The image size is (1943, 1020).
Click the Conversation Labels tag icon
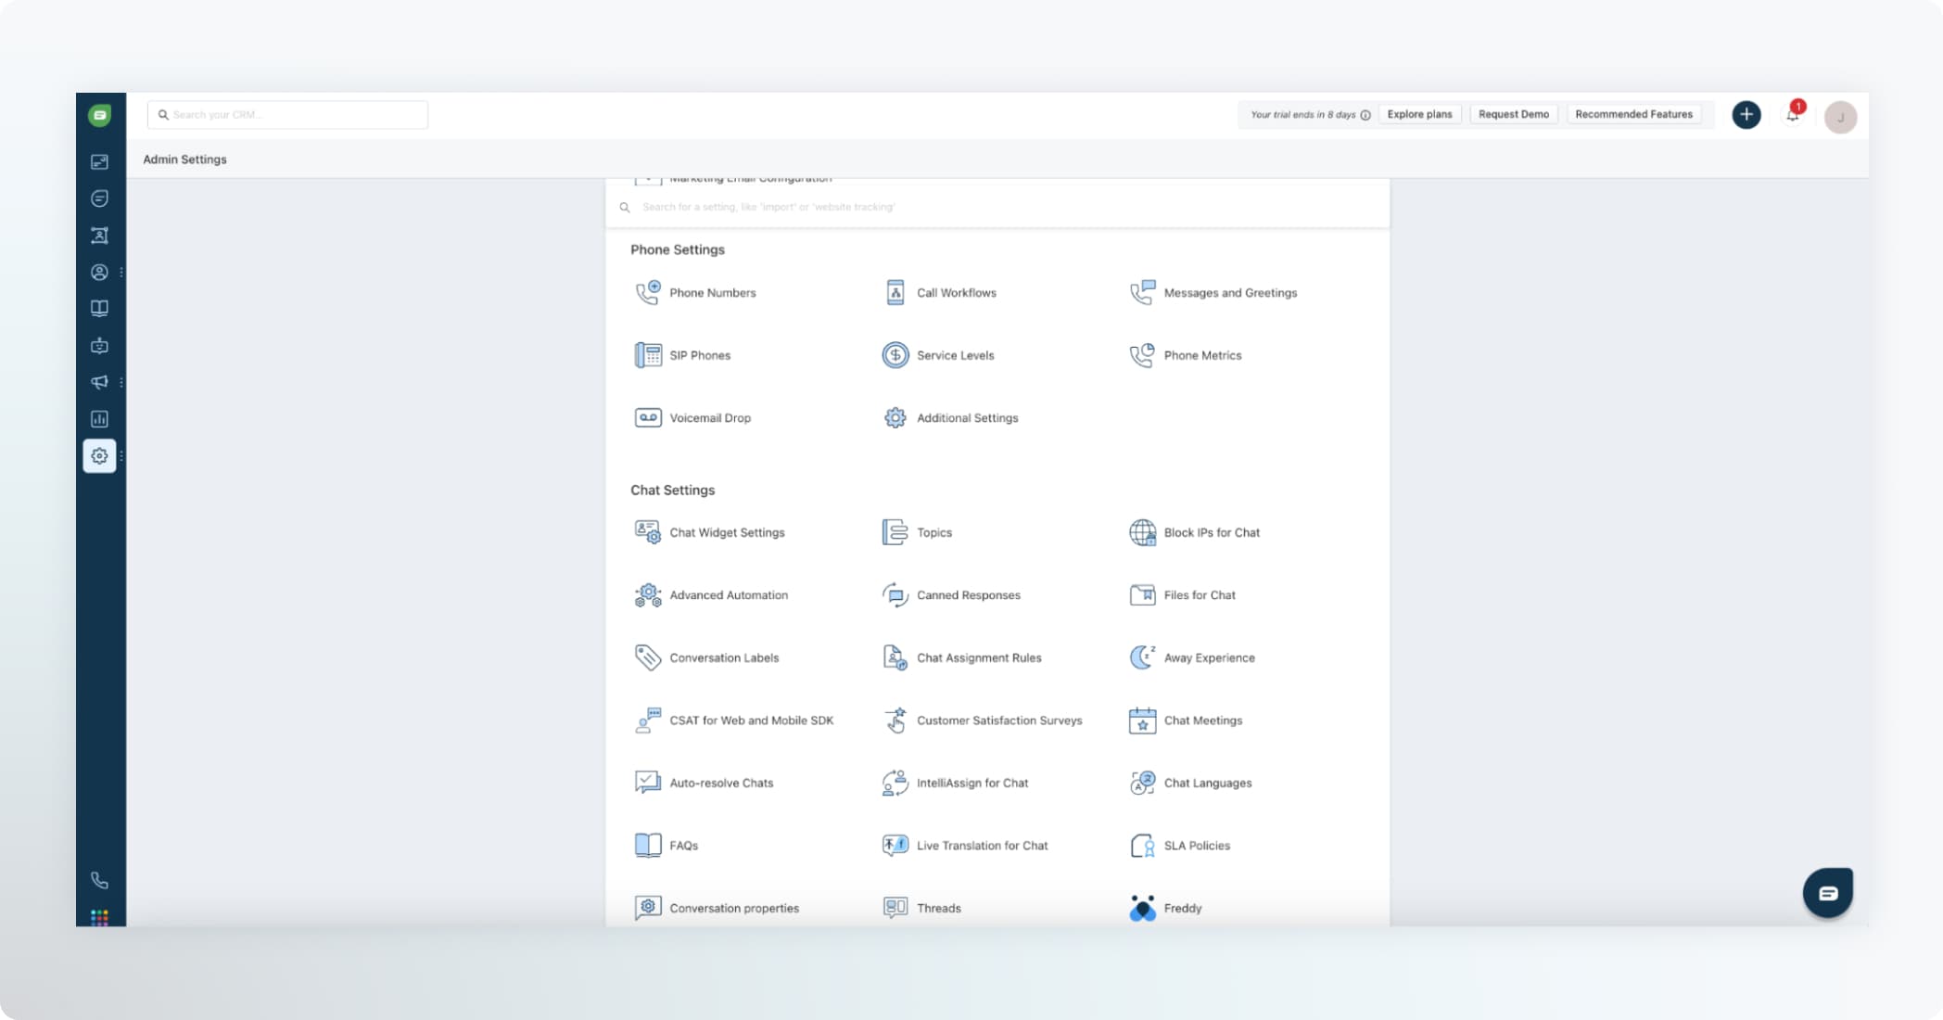tap(648, 657)
